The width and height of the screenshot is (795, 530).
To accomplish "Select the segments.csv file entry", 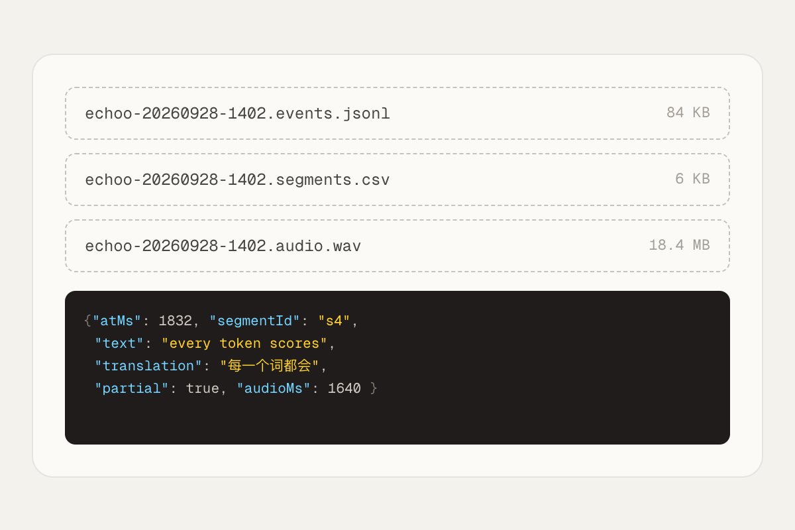I will 397,180.
